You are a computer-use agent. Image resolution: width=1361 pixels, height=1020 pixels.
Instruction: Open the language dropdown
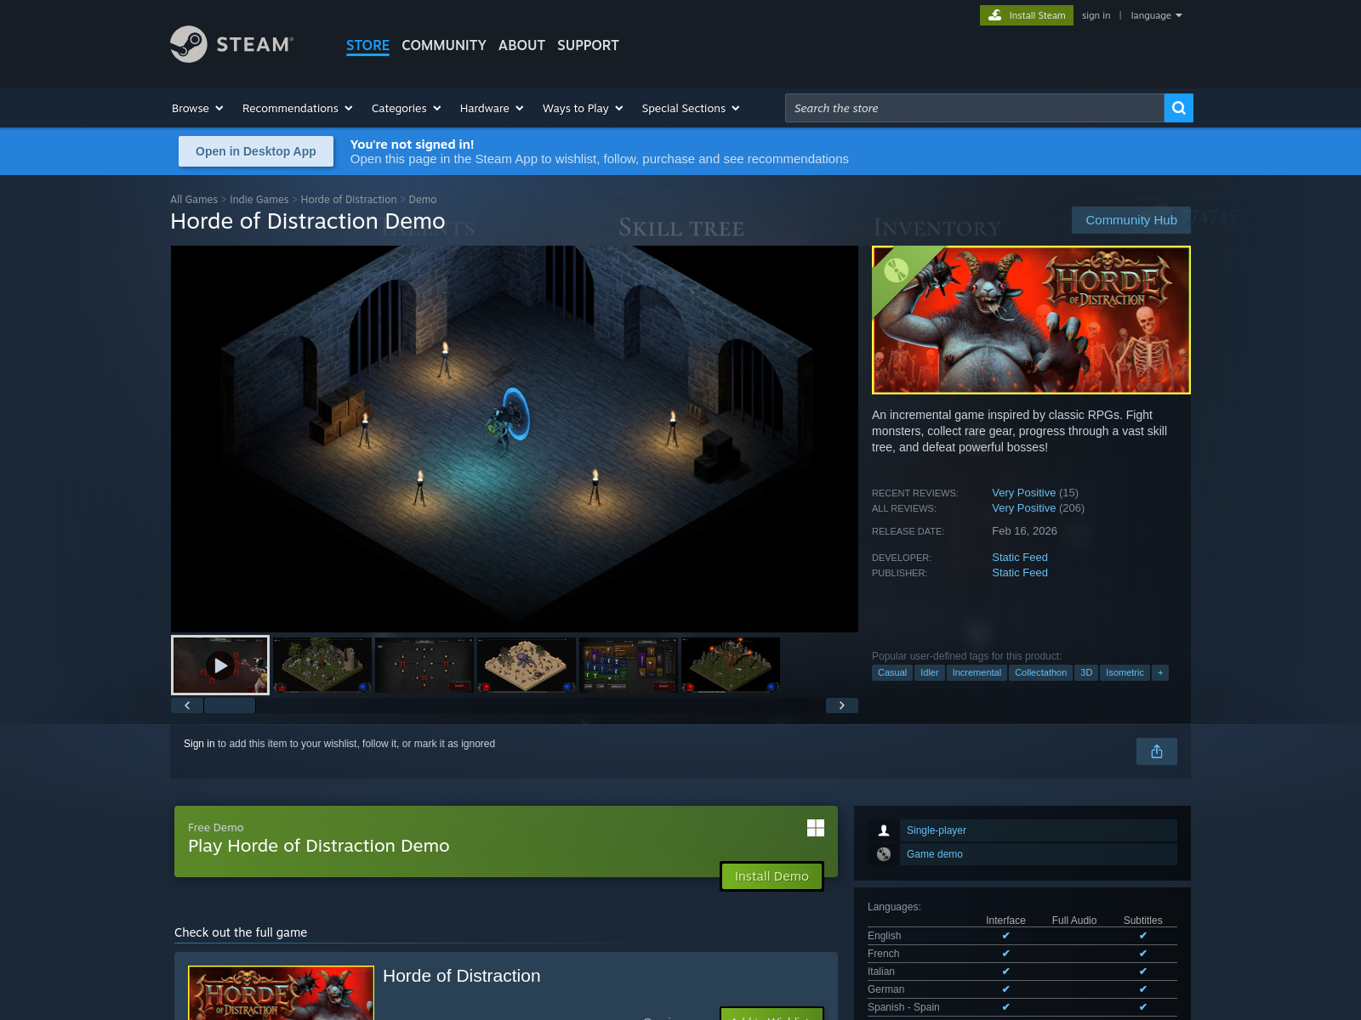pos(1157,15)
